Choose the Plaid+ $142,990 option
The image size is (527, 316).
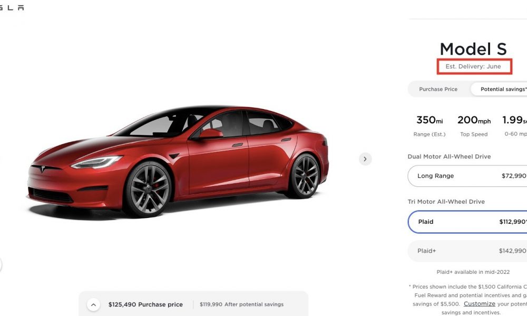(x=467, y=251)
